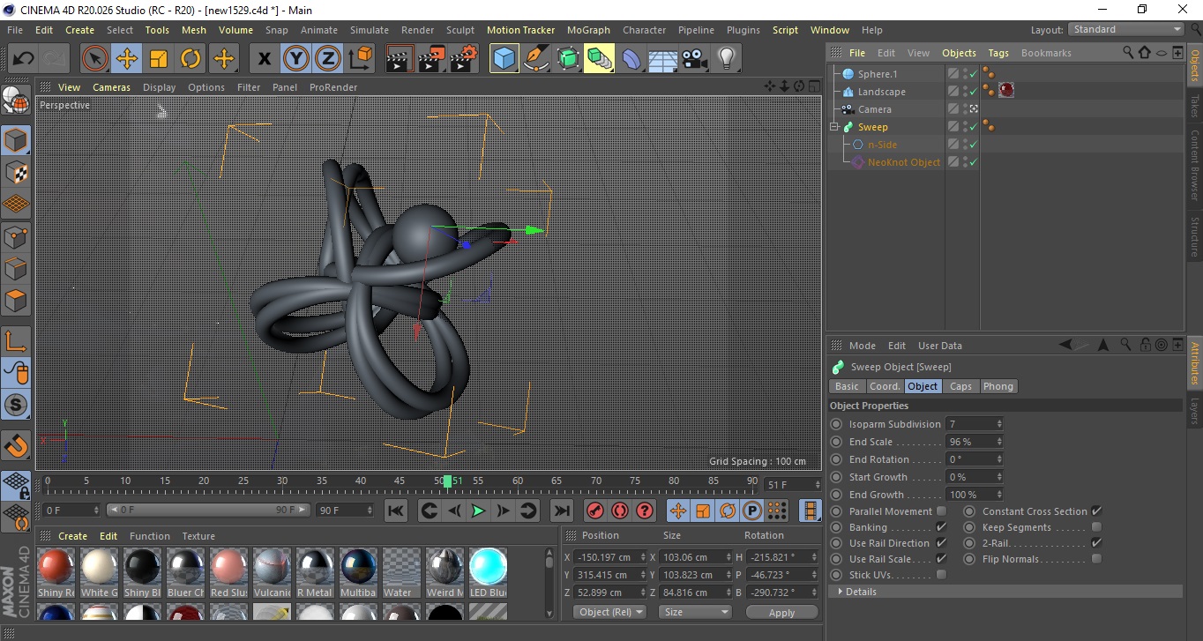The height and width of the screenshot is (641, 1203).
Task: Open the MoGraph menu
Action: point(588,30)
